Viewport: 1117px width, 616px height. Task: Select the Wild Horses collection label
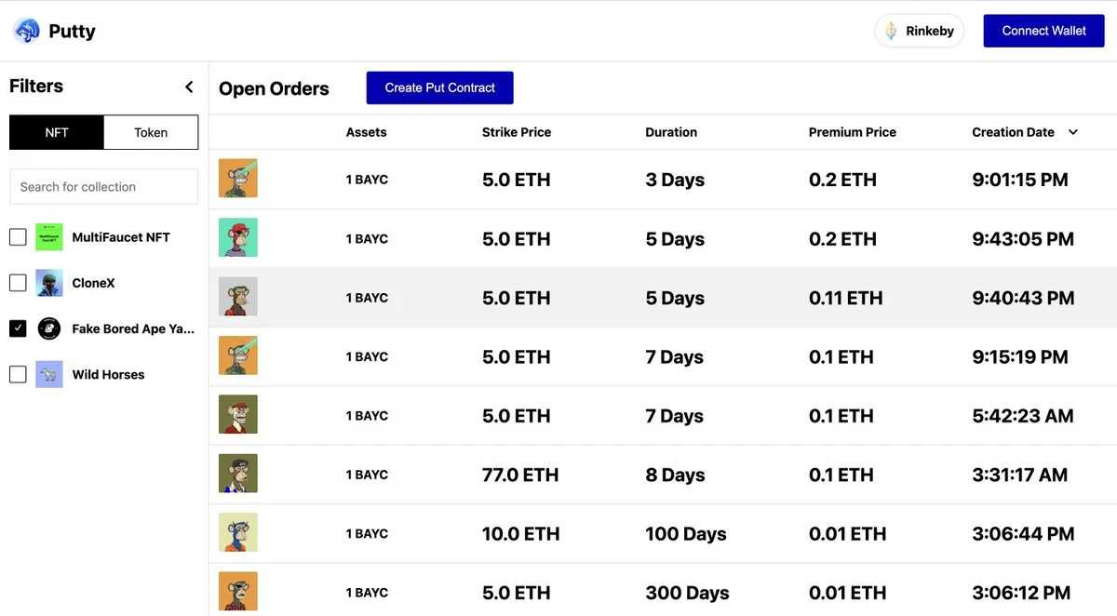pyautogui.click(x=108, y=374)
